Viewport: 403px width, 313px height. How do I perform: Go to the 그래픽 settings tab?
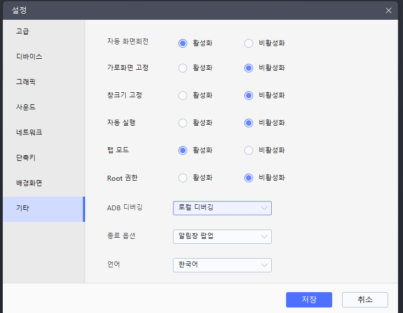pyautogui.click(x=44, y=82)
